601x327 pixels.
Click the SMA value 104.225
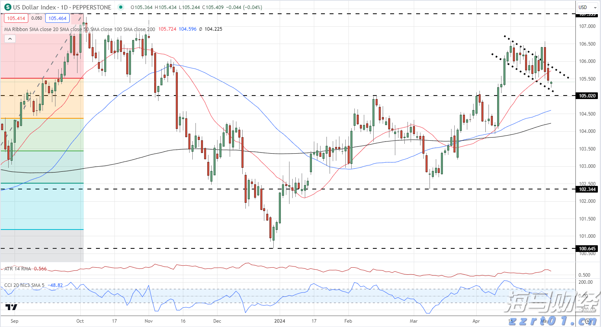pos(213,29)
